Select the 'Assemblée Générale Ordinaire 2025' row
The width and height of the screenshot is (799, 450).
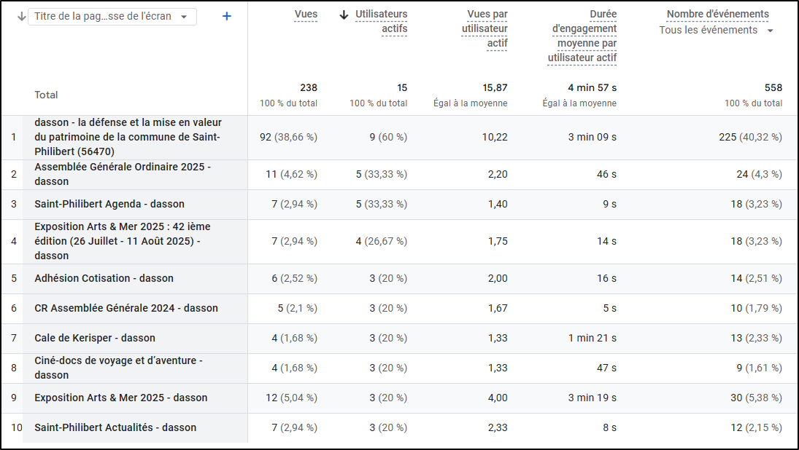[x=123, y=174]
